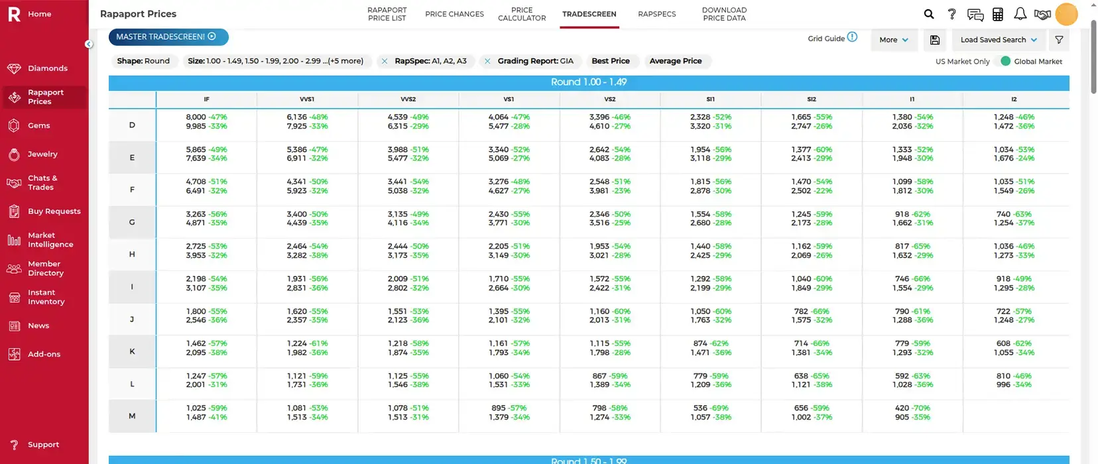Click the IF clarity column header
Screen dimensions: 1098x464
point(206,99)
